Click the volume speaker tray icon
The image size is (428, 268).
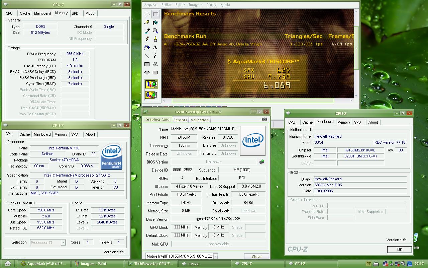(x=403, y=264)
